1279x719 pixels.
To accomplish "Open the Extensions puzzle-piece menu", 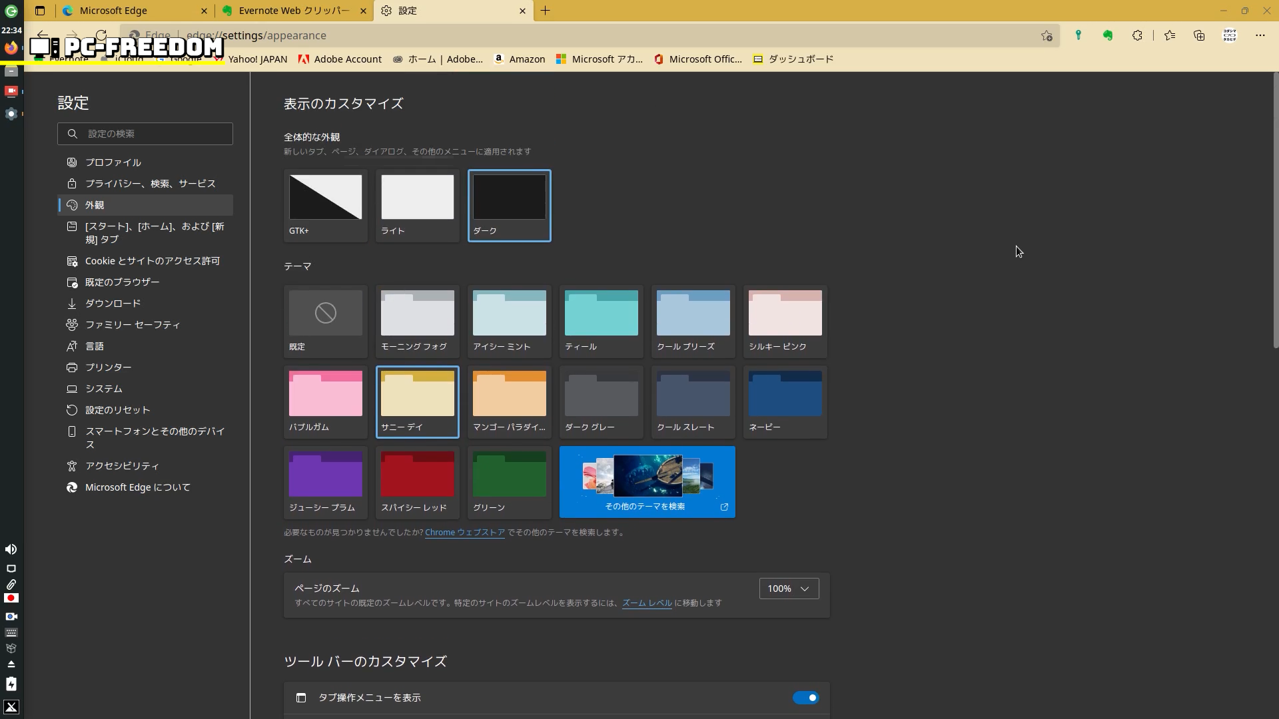I will point(1137,35).
